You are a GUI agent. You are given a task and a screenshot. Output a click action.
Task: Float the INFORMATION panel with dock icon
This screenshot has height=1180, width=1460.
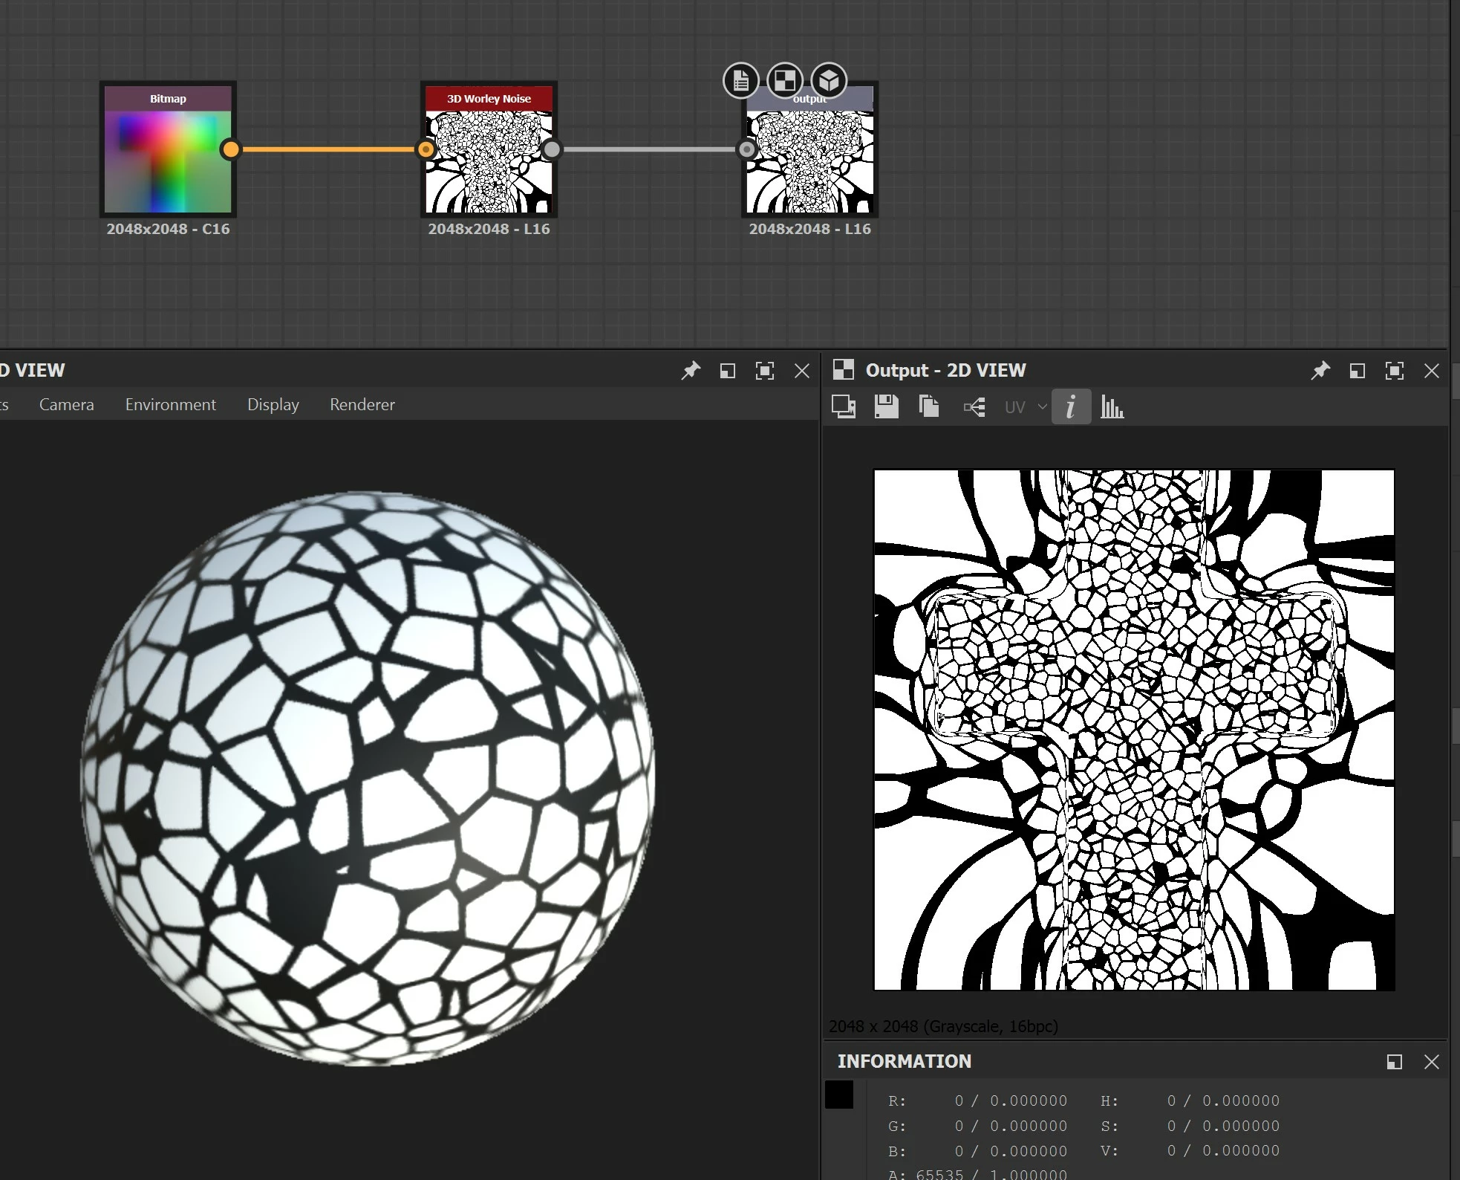coord(1394,1062)
